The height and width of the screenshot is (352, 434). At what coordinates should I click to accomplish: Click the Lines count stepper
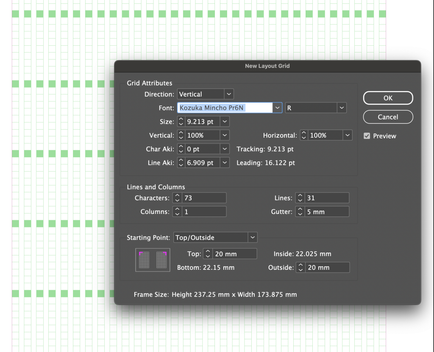[x=300, y=198]
